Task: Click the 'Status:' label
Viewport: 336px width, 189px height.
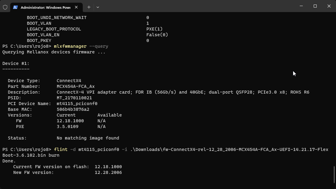Action: pos(17,138)
